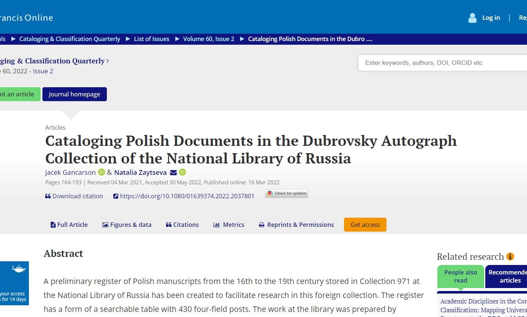The width and height of the screenshot is (527, 317).
Task: Click the quote icon beside Download citation
Action: pyautogui.click(x=48, y=196)
